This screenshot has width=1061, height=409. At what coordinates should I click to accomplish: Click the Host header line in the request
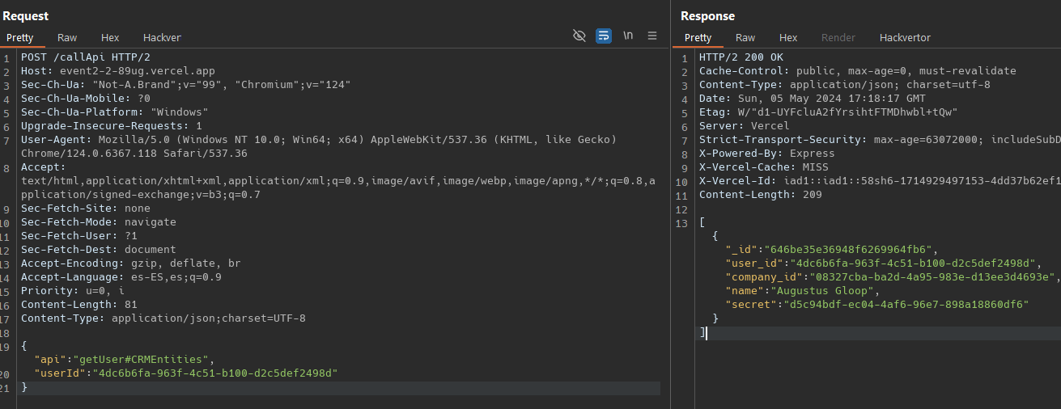[x=118, y=71]
